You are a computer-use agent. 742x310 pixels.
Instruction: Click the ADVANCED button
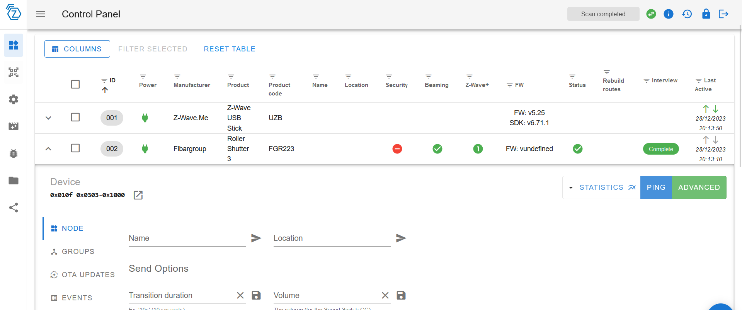[x=699, y=187]
